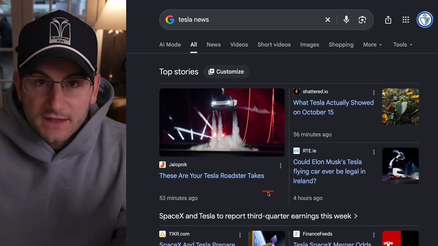Screen dimensions: 438x246
Task: Open options menu for the RTE.ie story
Action: coord(374,152)
